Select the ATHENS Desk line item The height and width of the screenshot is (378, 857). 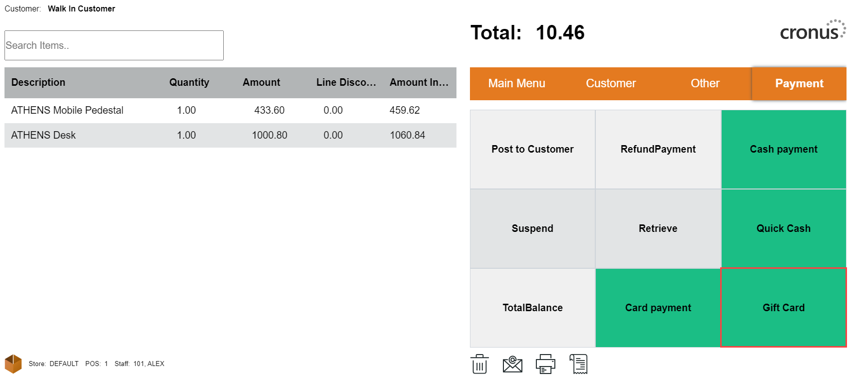point(230,135)
